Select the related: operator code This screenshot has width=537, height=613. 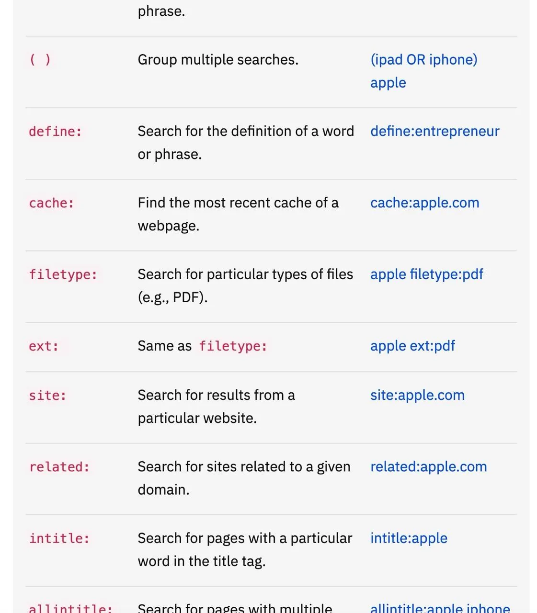(59, 467)
